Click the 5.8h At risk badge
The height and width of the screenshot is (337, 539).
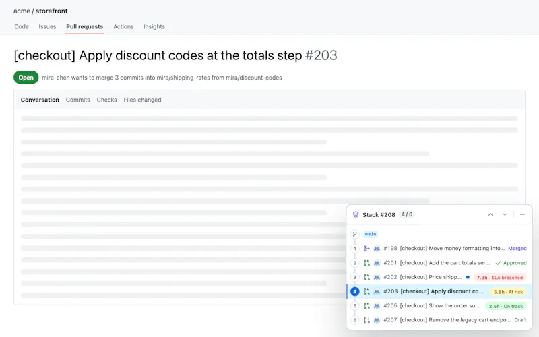[509, 292]
